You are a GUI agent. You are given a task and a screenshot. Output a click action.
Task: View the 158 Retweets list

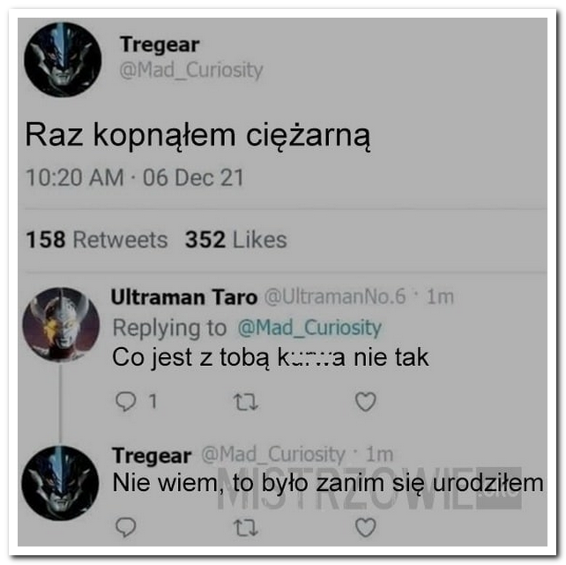(x=97, y=240)
